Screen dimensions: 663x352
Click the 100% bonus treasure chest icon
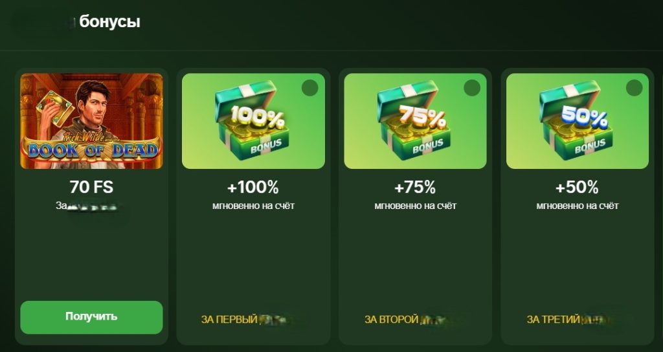click(x=253, y=120)
